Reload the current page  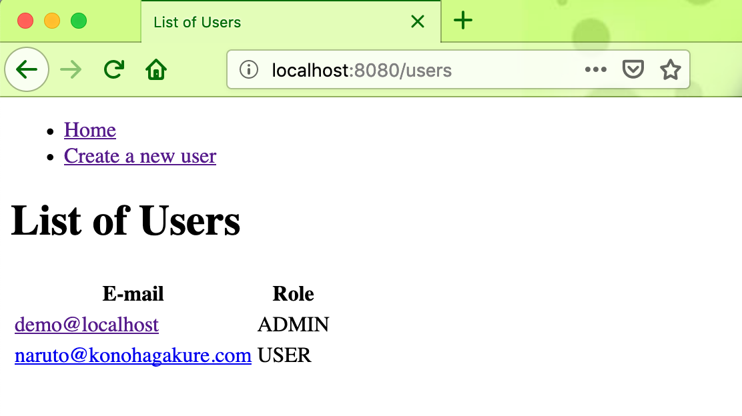(x=113, y=69)
